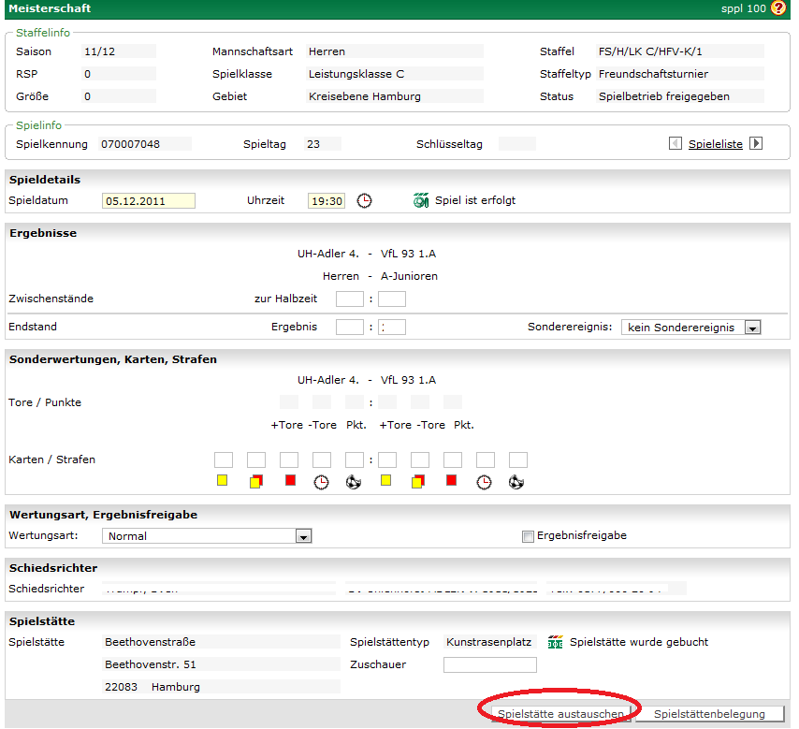Open the Spieleliste link
This screenshot has height=729, width=799.
click(716, 144)
